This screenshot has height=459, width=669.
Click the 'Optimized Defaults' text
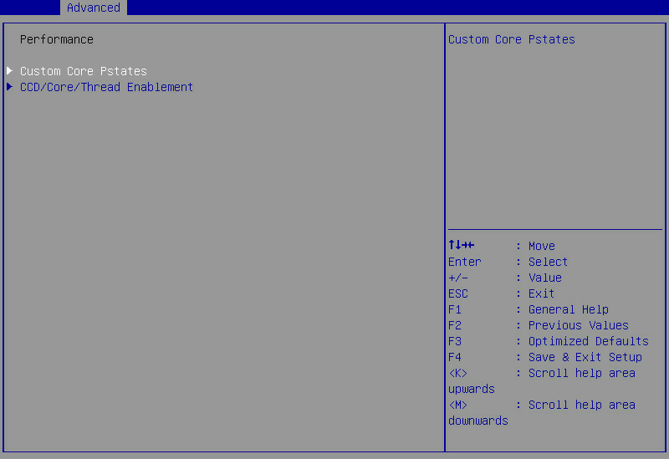tap(589, 341)
